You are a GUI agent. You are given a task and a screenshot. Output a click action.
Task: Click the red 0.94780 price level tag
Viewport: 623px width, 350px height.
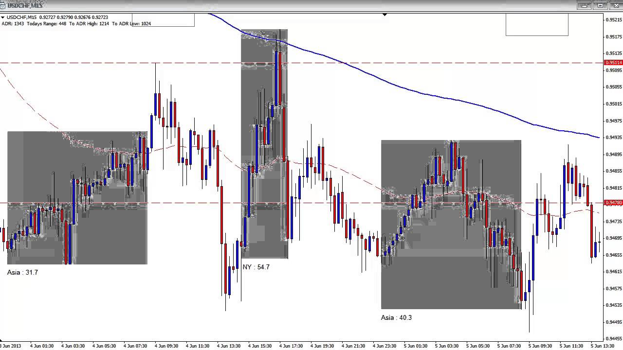pyautogui.click(x=613, y=203)
